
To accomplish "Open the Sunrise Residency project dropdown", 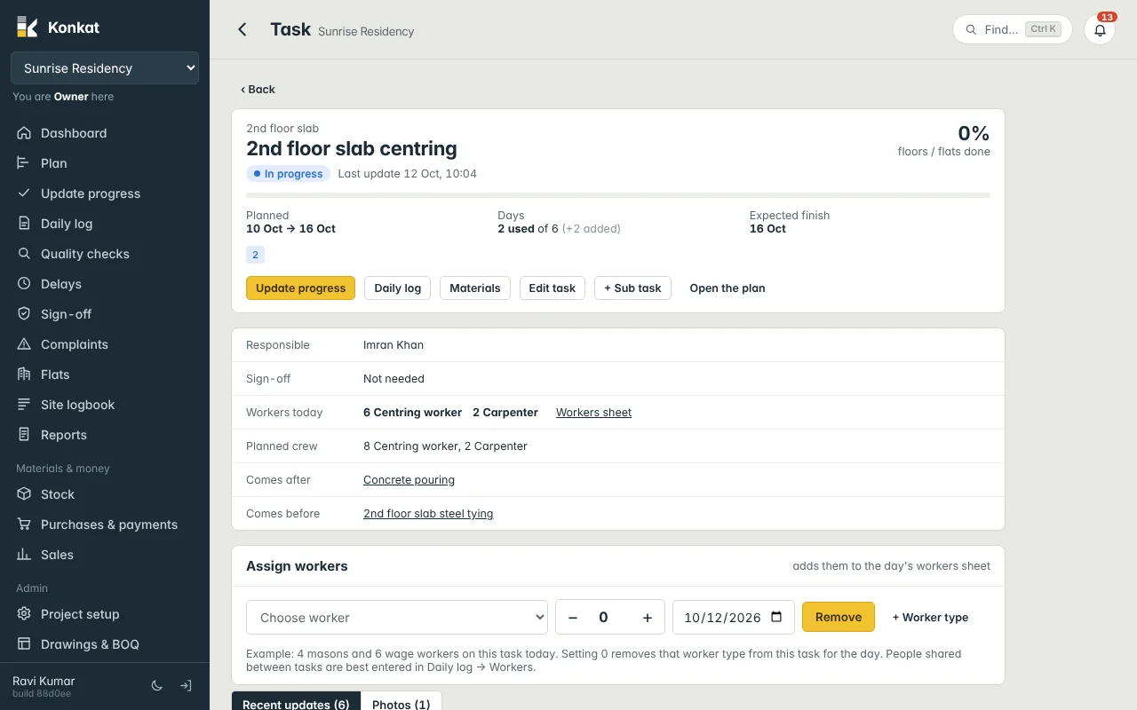I will click(105, 68).
